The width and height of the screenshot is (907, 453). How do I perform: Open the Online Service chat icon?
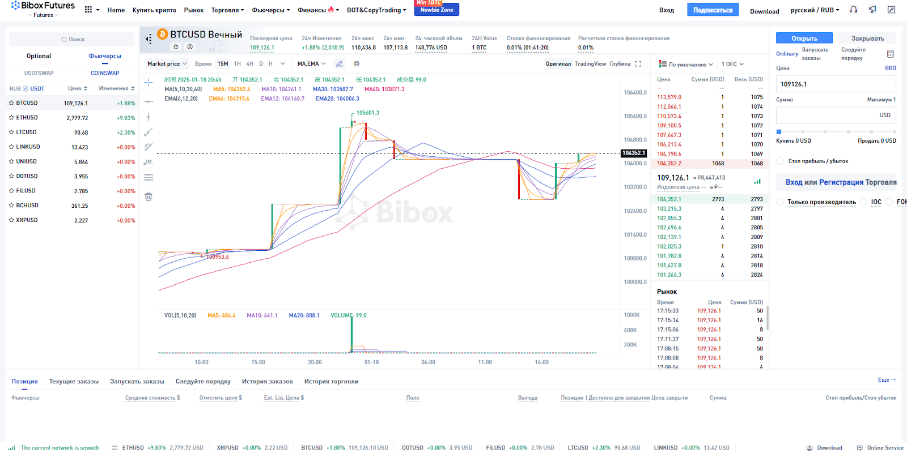point(860,448)
